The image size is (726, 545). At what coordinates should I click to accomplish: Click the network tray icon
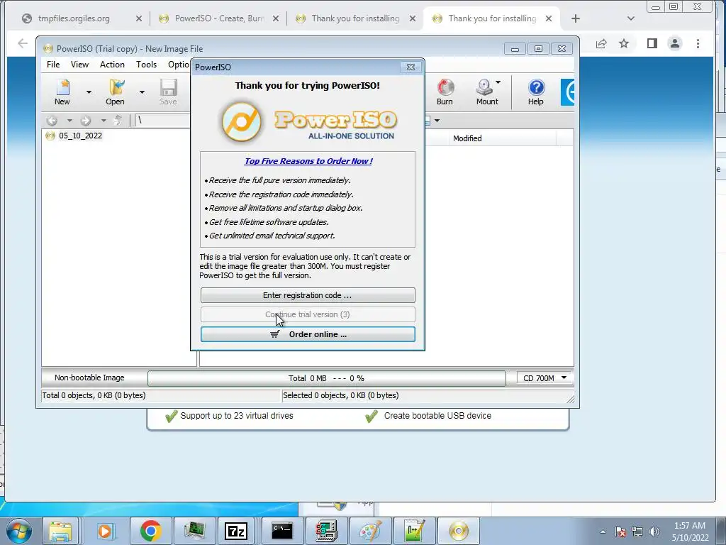pos(637,532)
